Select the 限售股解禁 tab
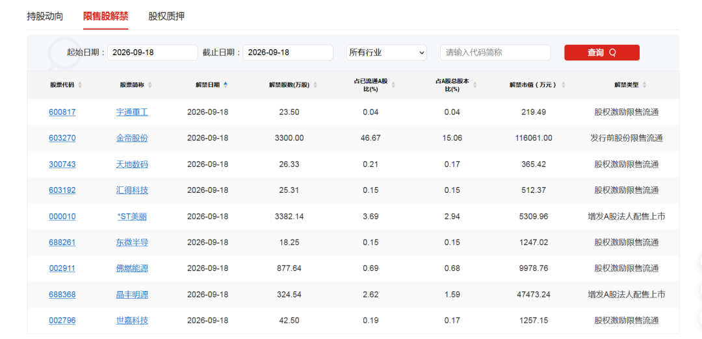702x339 pixels. 106,16
